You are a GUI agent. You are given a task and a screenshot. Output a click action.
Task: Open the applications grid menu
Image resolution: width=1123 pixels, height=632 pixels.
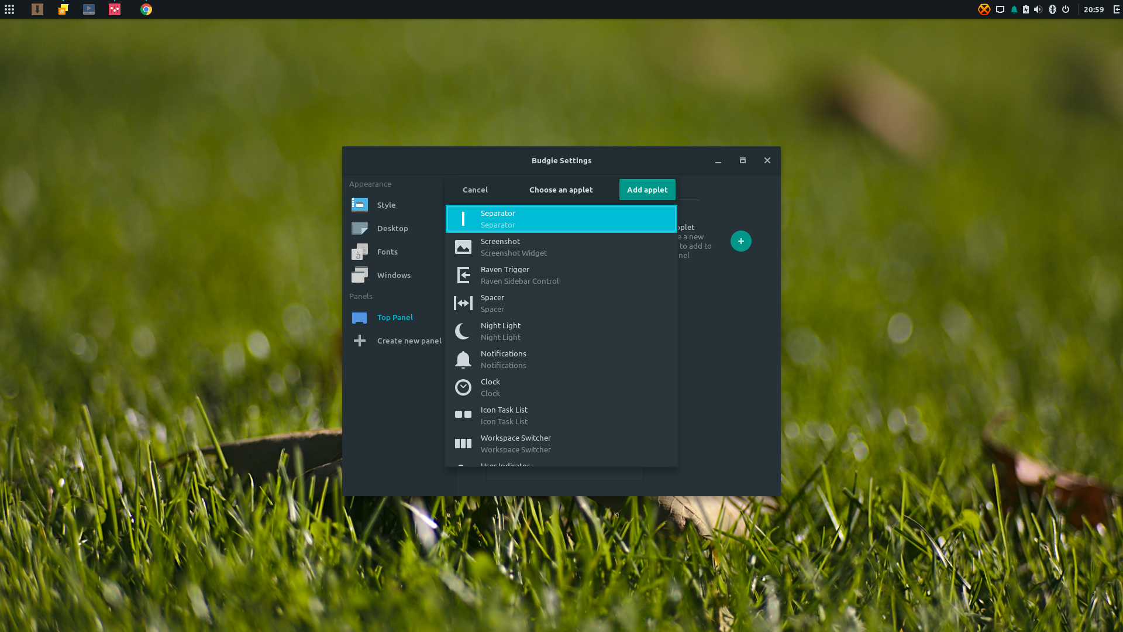[9, 9]
